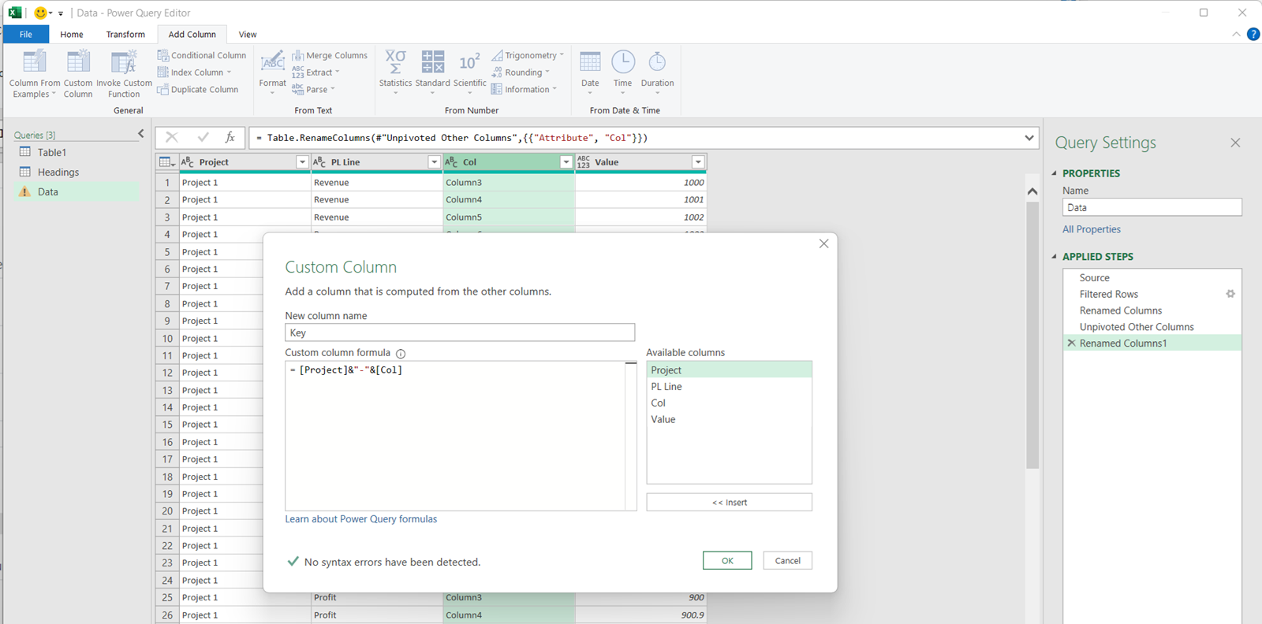Image resolution: width=1262 pixels, height=624 pixels.
Task: Click the Invoke Custom Function icon
Action: click(124, 62)
